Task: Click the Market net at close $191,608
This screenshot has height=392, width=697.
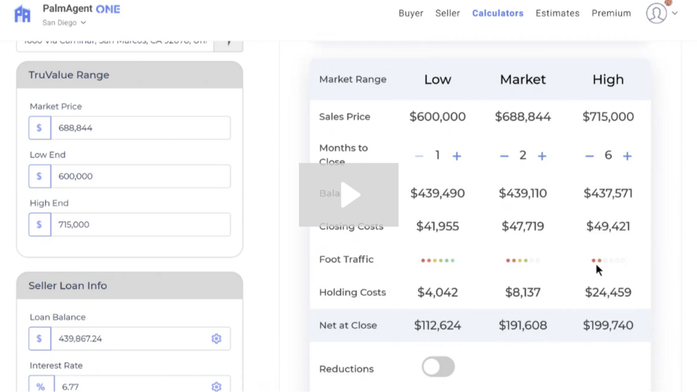Action: [x=523, y=326]
